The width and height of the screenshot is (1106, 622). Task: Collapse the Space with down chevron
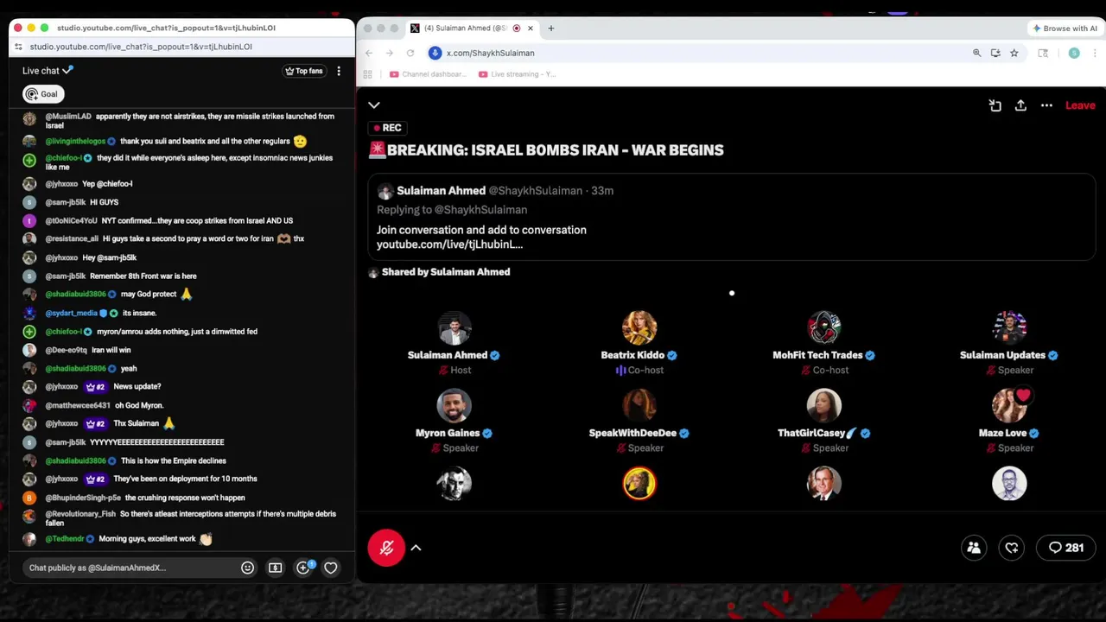point(374,105)
